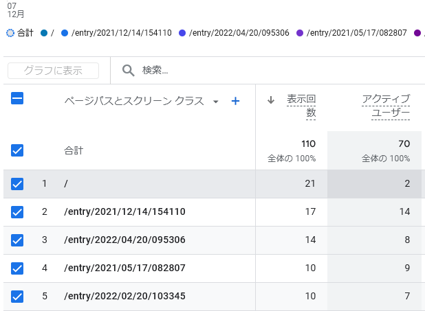Click legend dot for /entry/2022/04/20/095306
Screen dimensions: 425x311
(x=182, y=33)
